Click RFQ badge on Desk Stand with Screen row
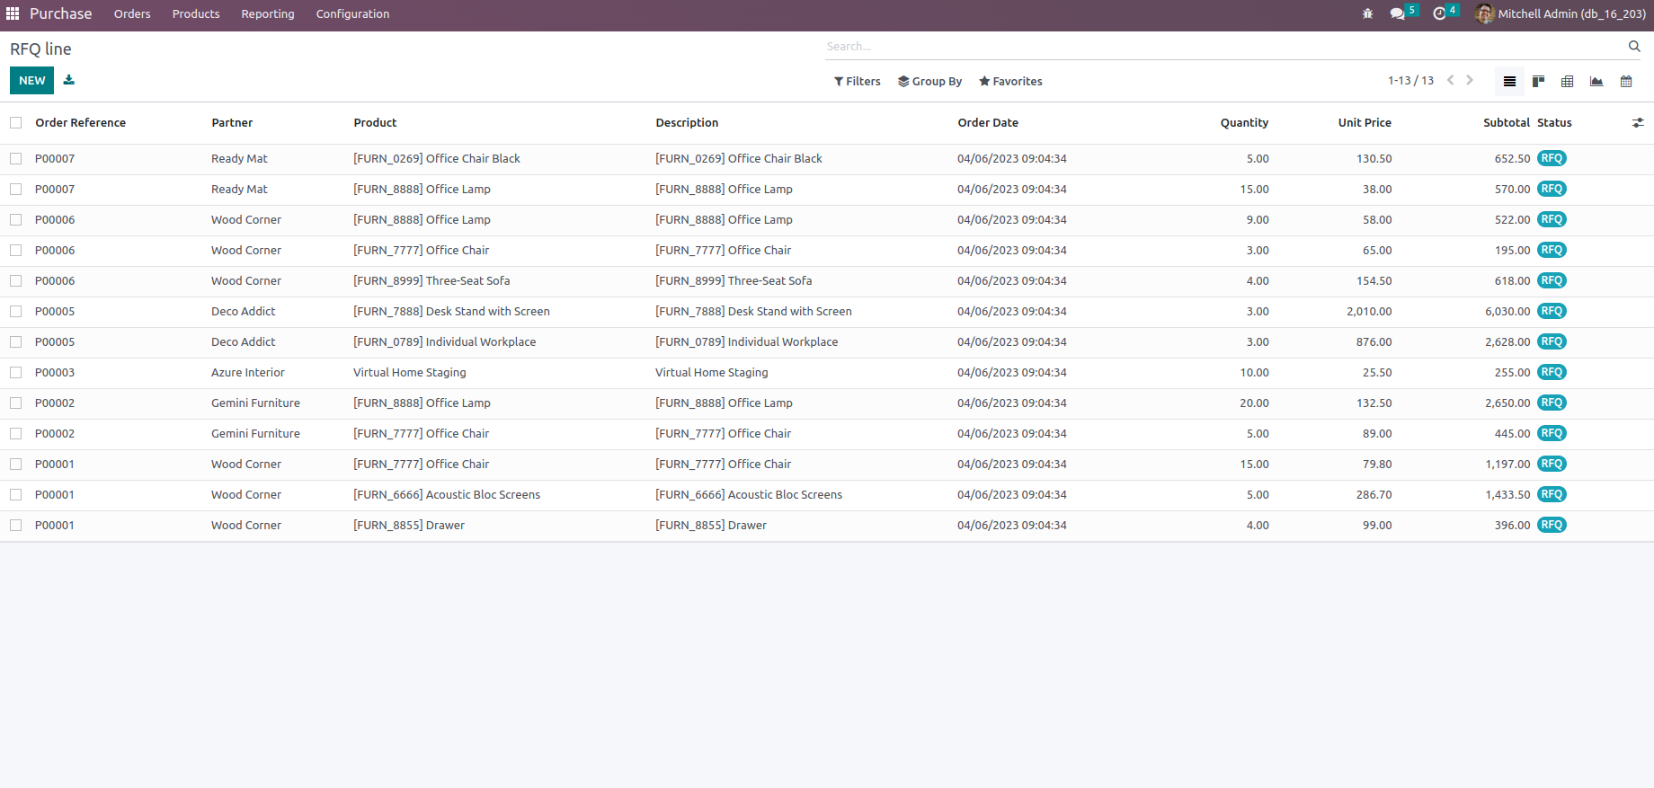The width and height of the screenshot is (1654, 788). point(1552,311)
